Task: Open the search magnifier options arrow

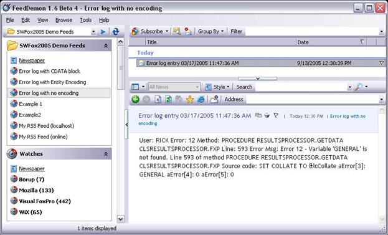Action: pyautogui.click(x=366, y=87)
